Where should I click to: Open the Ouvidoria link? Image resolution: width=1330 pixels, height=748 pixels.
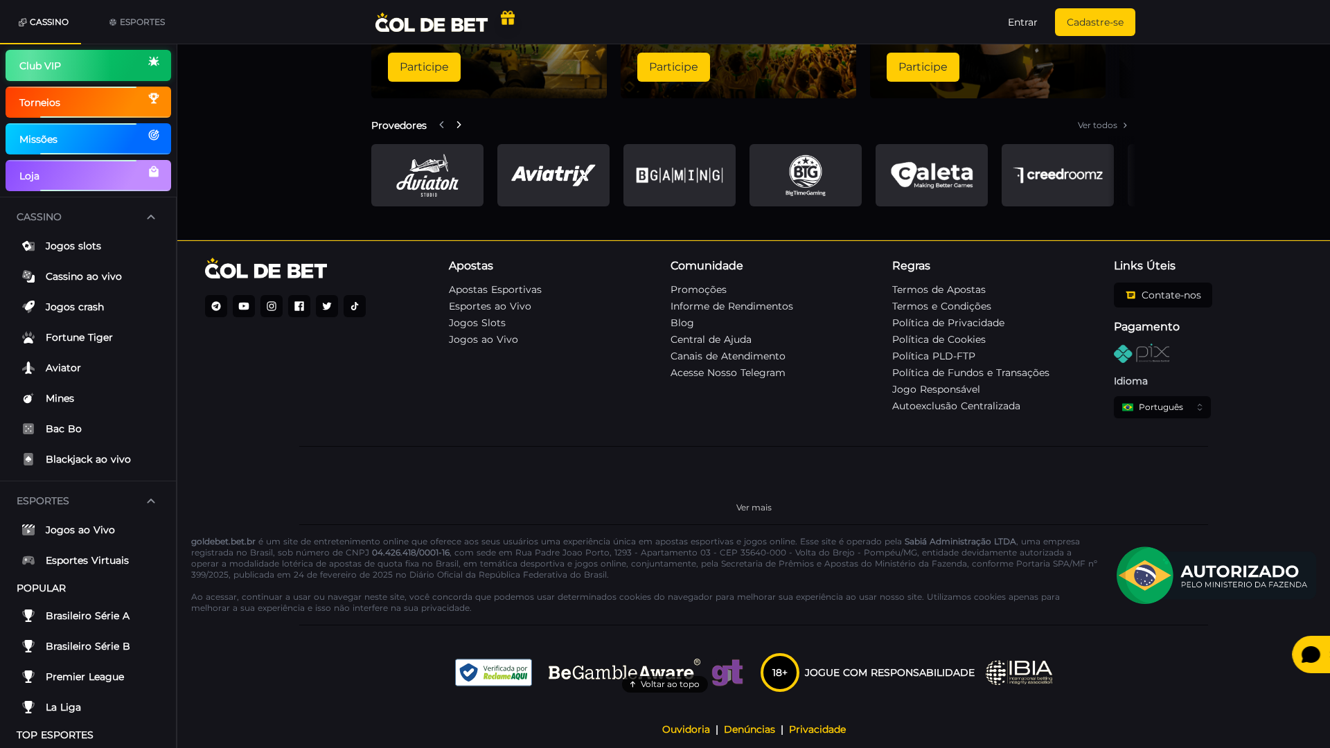click(686, 729)
